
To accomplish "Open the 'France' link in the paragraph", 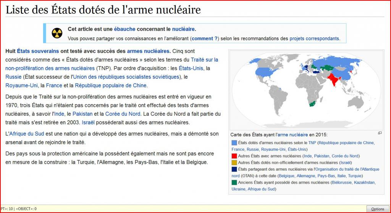I will click(x=54, y=85).
